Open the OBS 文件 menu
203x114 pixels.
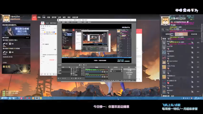[x=59, y=22]
